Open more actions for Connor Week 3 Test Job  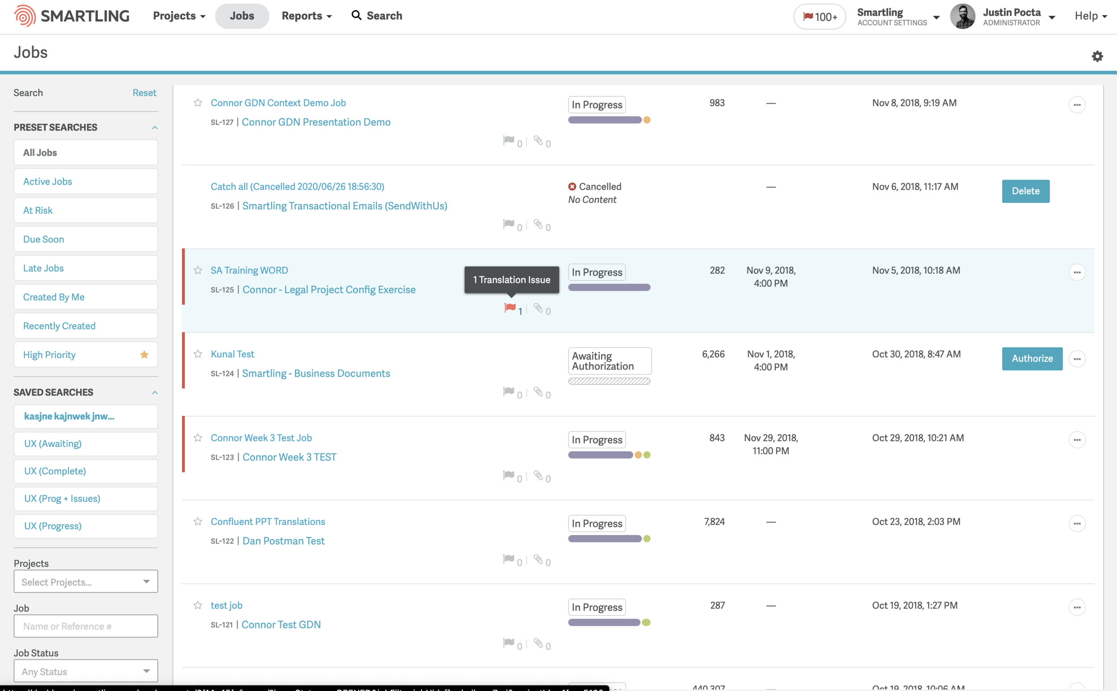(1077, 440)
